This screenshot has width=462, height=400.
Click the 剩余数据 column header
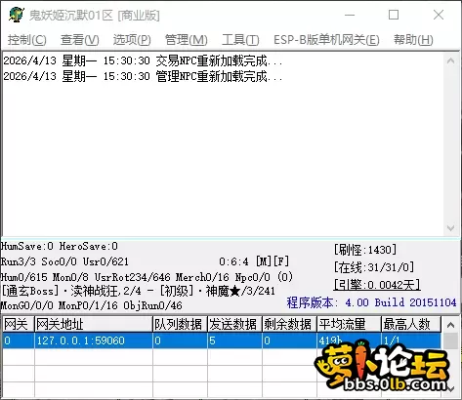(x=289, y=324)
